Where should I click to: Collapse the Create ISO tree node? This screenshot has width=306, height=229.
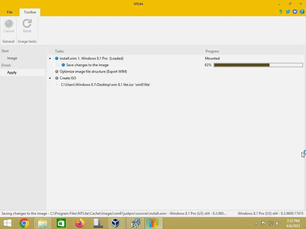(x=50, y=78)
